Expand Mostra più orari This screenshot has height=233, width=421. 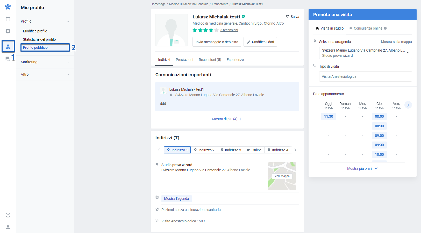click(362, 168)
